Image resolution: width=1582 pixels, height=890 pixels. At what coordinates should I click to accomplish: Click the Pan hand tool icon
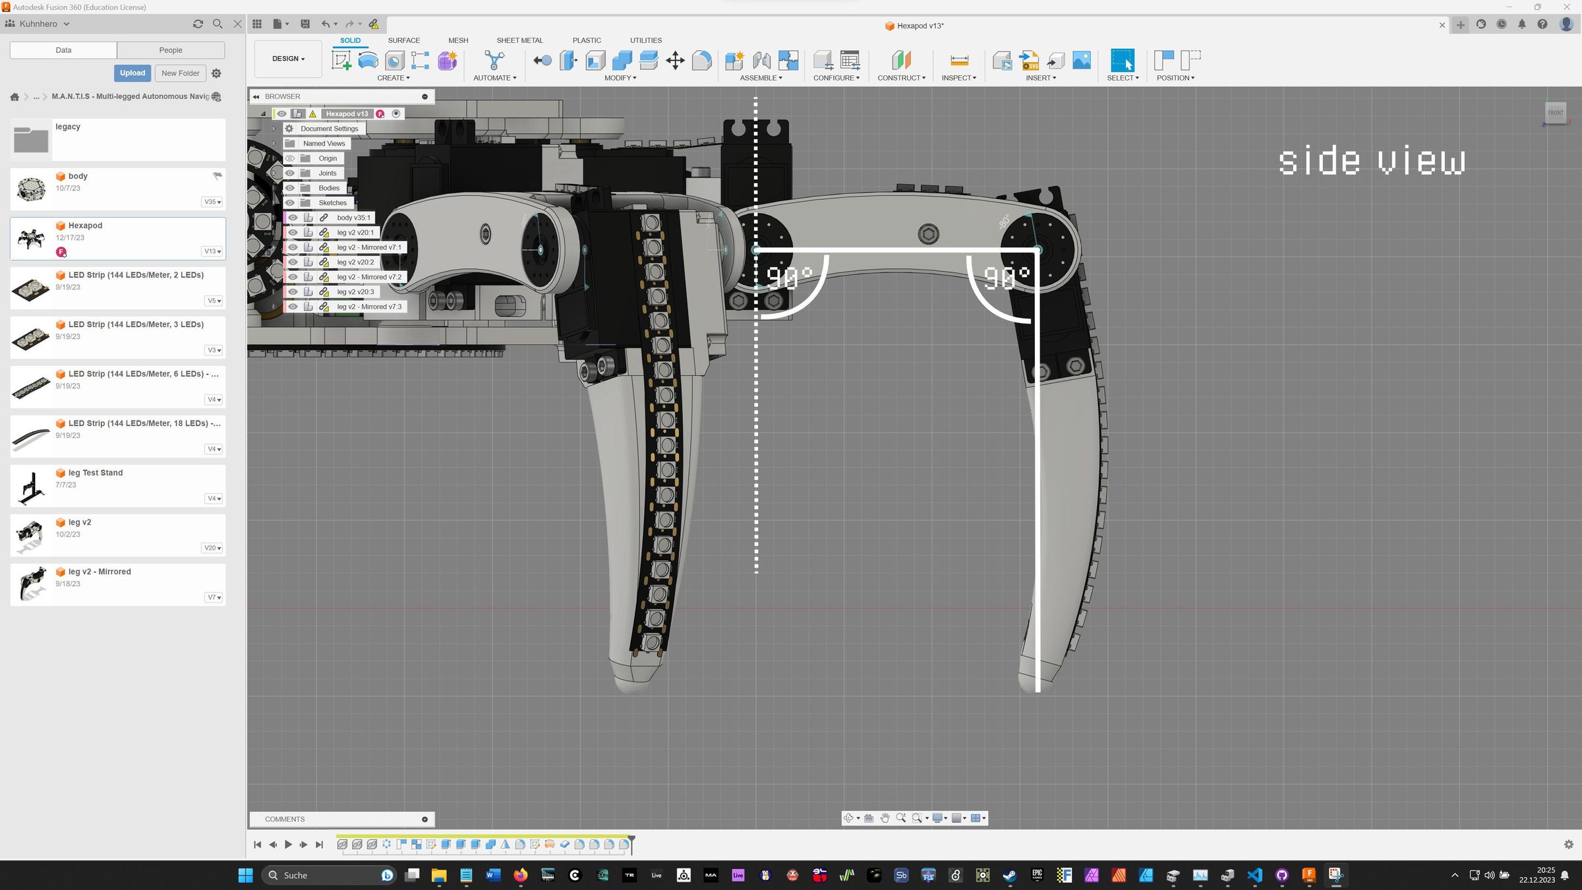pos(885,818)
